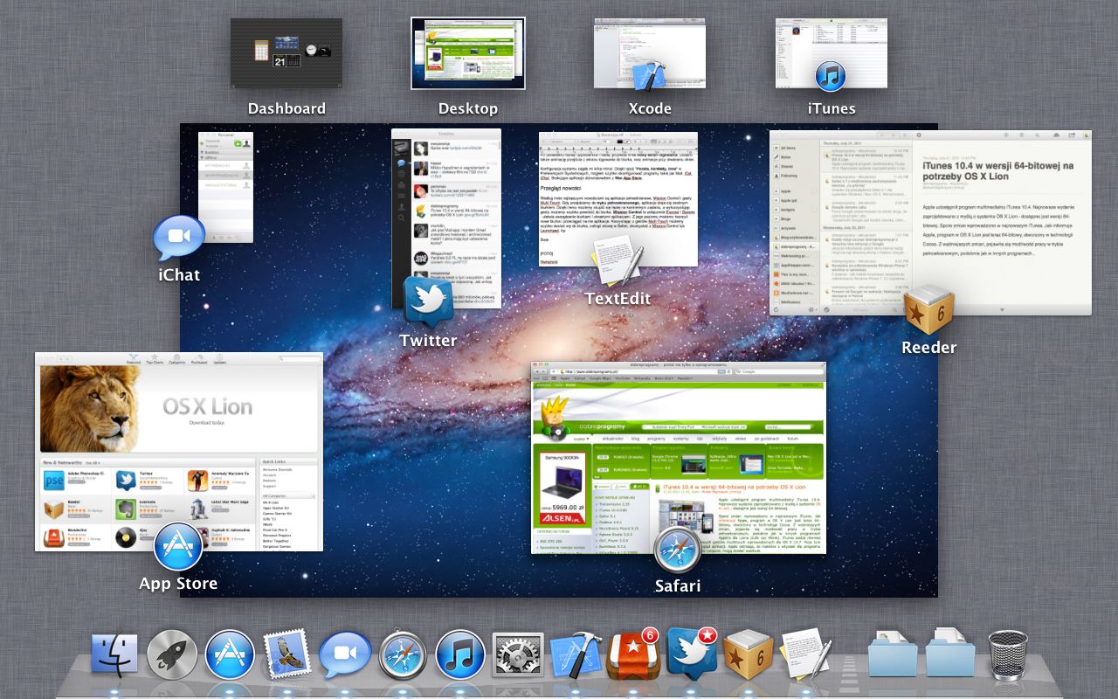Image resolution: width=1118 pixels, height=699 pixels.
Task: Bring the Twitter timeline window forward
Action: click(446, 218)
